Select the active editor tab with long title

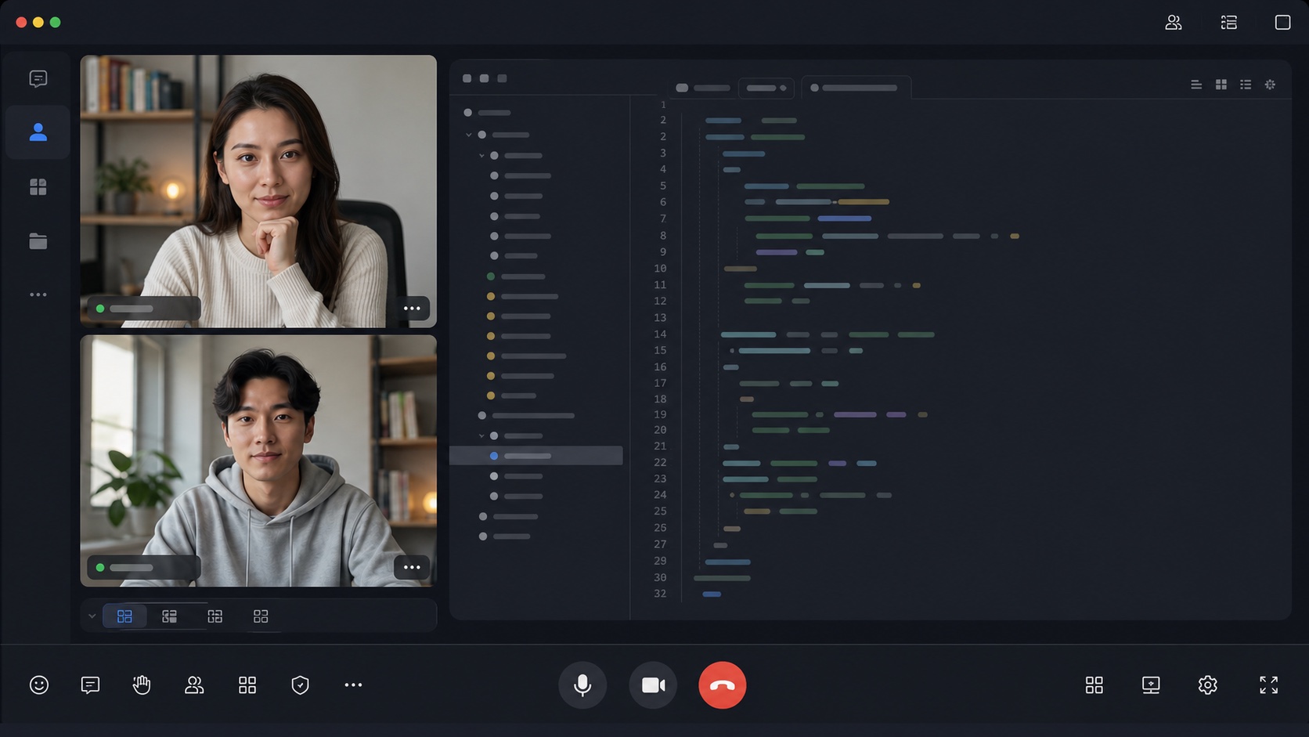[855, 88]
